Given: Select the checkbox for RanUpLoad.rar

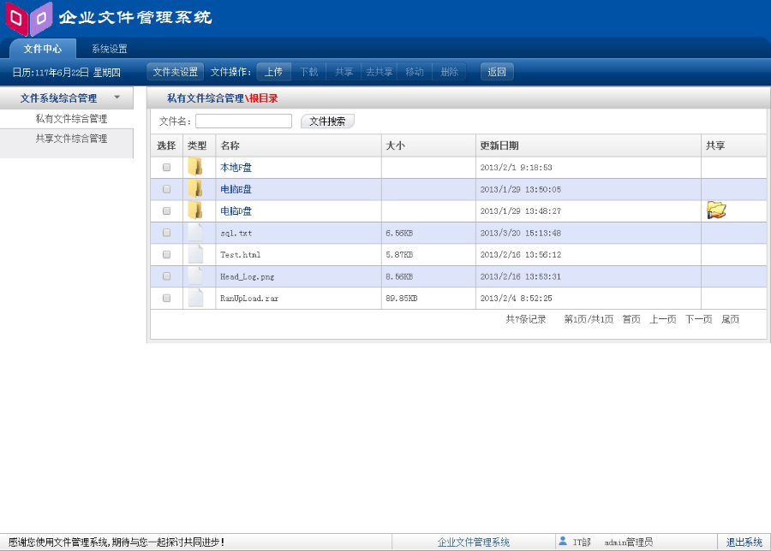Looking at the screenshot, I should 166,297.
